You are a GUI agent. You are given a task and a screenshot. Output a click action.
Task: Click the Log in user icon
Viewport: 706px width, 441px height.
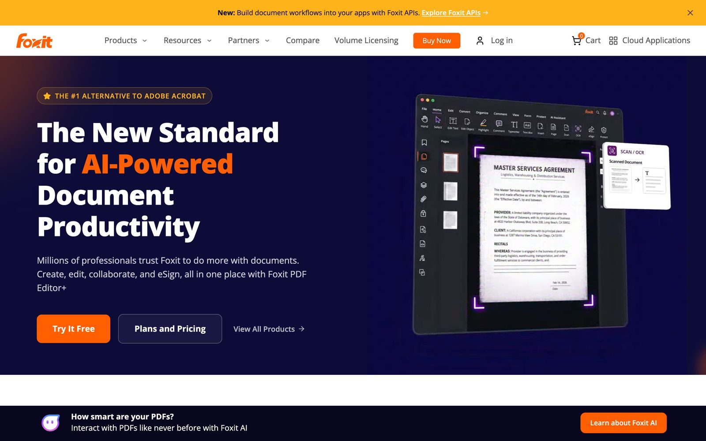coord(480,41)
